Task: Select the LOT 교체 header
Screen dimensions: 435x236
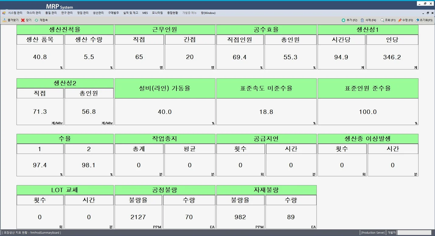Action: tap(65, 190)
